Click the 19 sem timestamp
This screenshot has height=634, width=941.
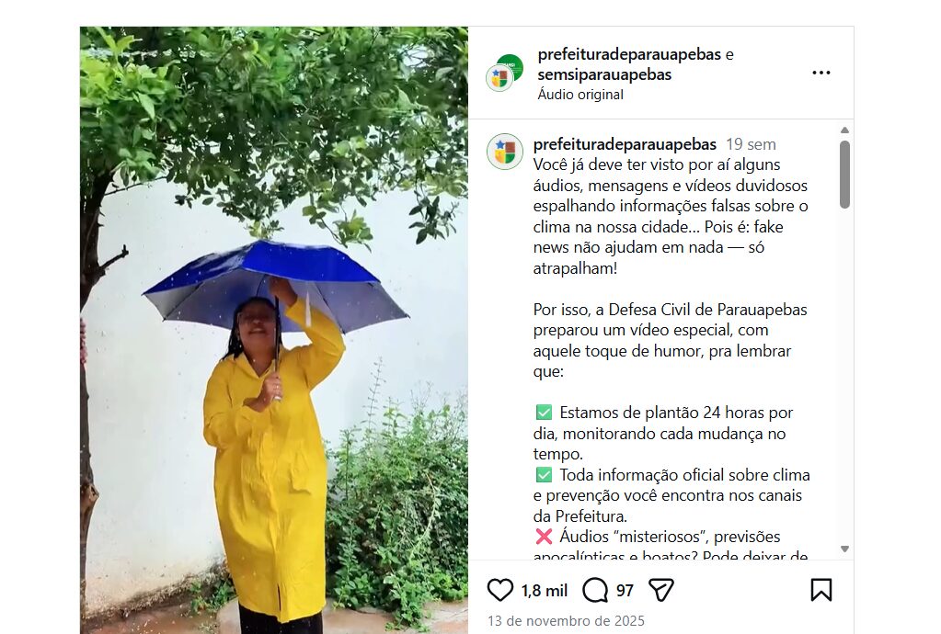751,144
